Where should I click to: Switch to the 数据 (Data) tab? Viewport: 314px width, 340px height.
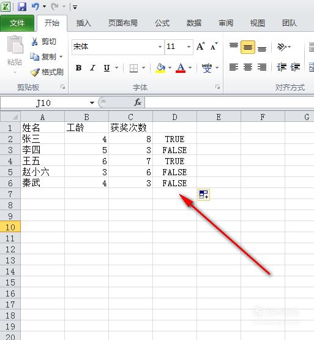pos(194,23)
